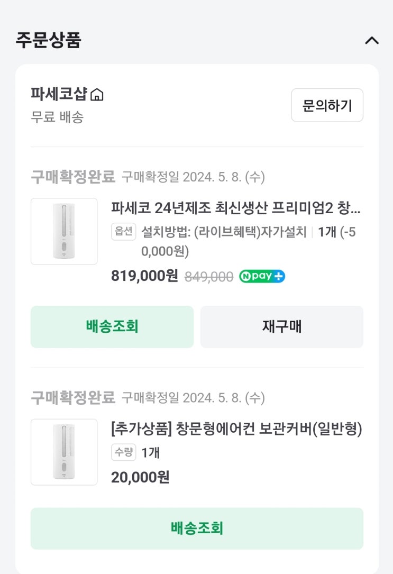Click the 수량 badge label
The image size is (393, 574).
coord(124,453)
